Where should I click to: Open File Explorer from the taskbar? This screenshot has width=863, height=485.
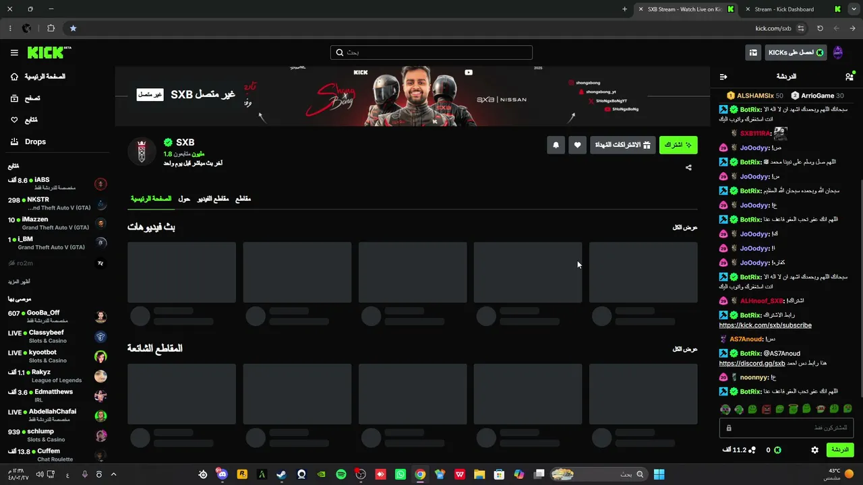pyautogui.click(x=479, y=474)
